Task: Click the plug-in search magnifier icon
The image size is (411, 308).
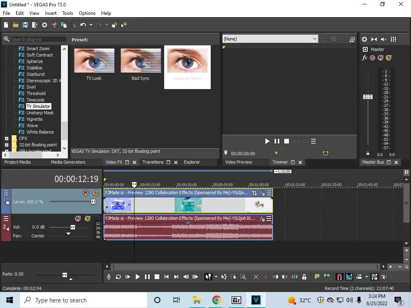Action: click(6, 39)
